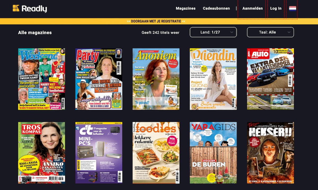Open the Dutch flag language selector
318x190 pixels.
click(x=293, y=8)
